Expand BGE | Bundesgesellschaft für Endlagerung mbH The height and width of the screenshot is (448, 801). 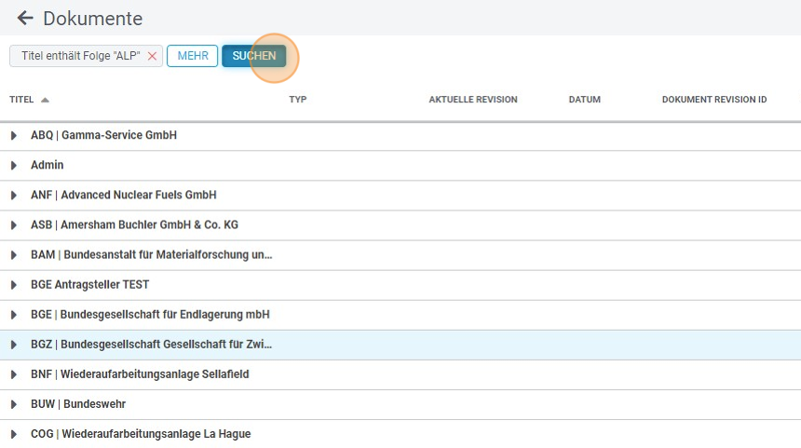point(14,315)
